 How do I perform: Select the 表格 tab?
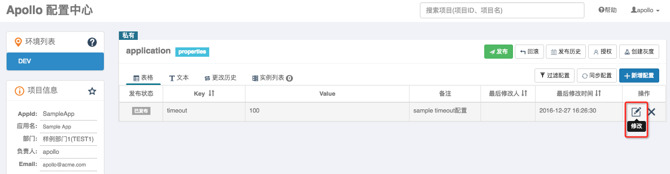[x=143, y=78]
